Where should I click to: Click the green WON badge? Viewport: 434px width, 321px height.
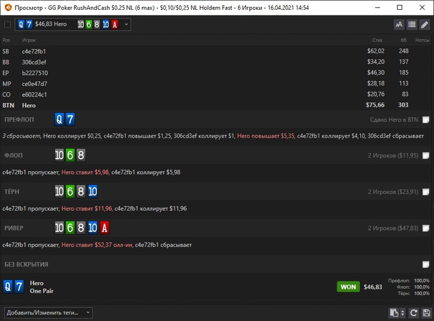[x=348, y=287]
